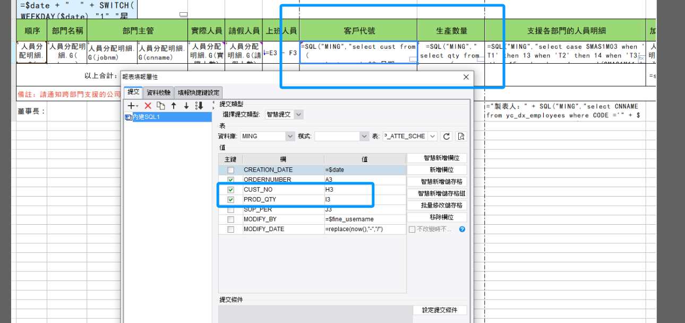Uncheck CUST_NO primary key checkbox
Screen dimensions: 685x323
230,190
